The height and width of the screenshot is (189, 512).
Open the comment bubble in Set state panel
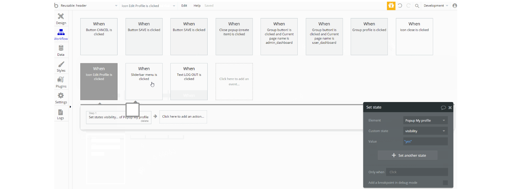[x=443, y=108]
